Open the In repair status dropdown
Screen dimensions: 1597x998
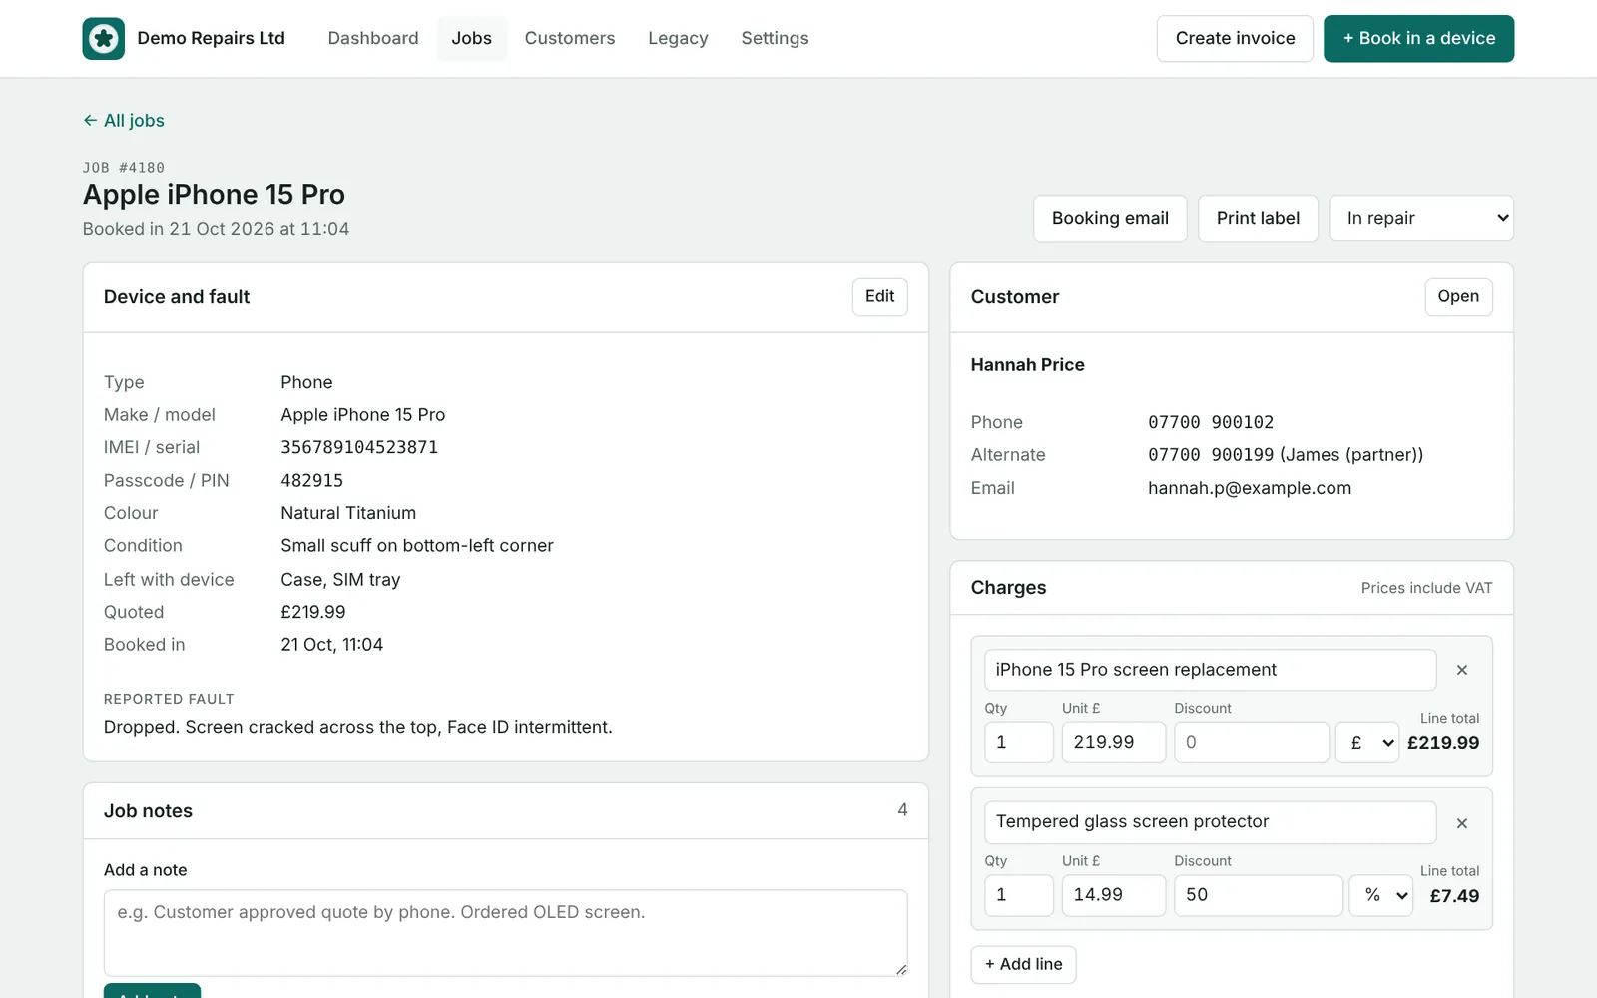click(1421, 218)
